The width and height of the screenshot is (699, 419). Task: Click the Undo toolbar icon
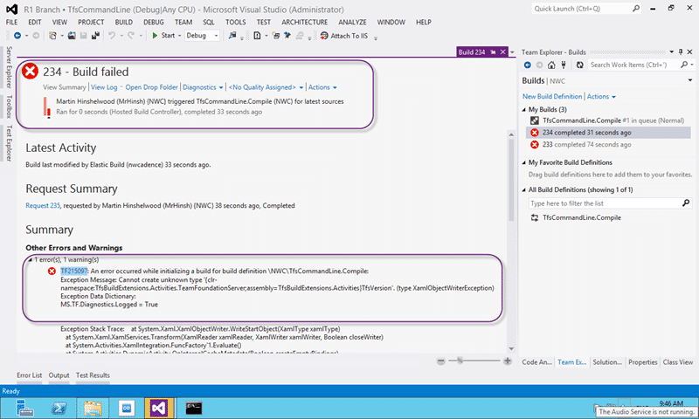[x=112, y=36]
